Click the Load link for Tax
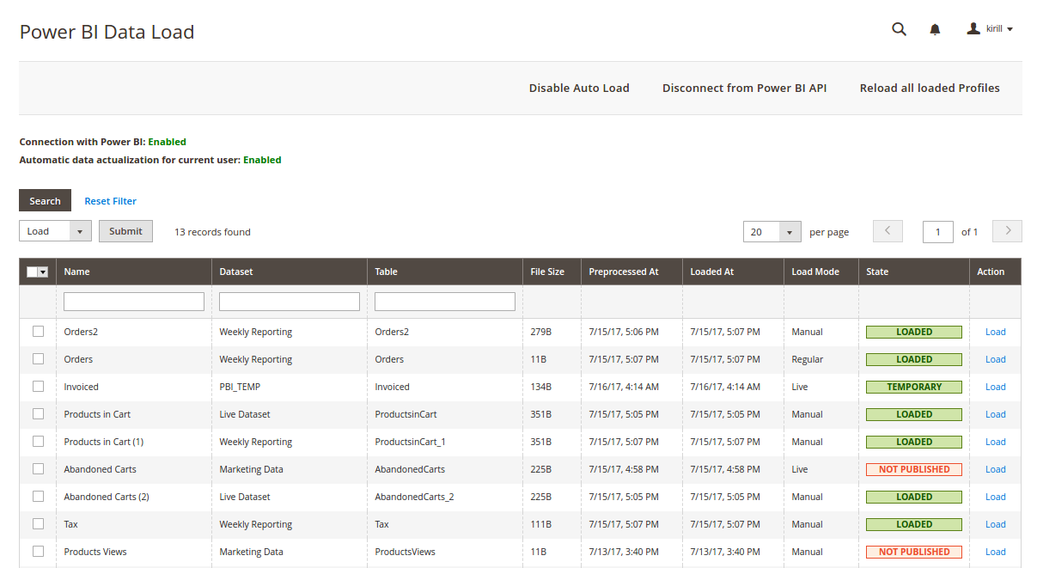Viewport: 1037px width, 568px height. 996,524
